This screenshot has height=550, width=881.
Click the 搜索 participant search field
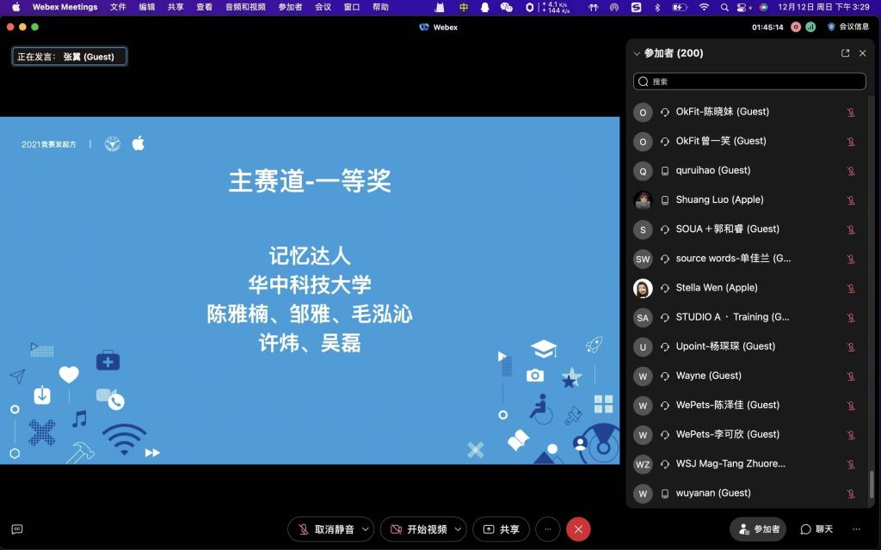pos(749,82)
